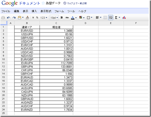This screenshot has width=151, height=117.
Task: Click the text alignment icon
Action: [97, 18]
